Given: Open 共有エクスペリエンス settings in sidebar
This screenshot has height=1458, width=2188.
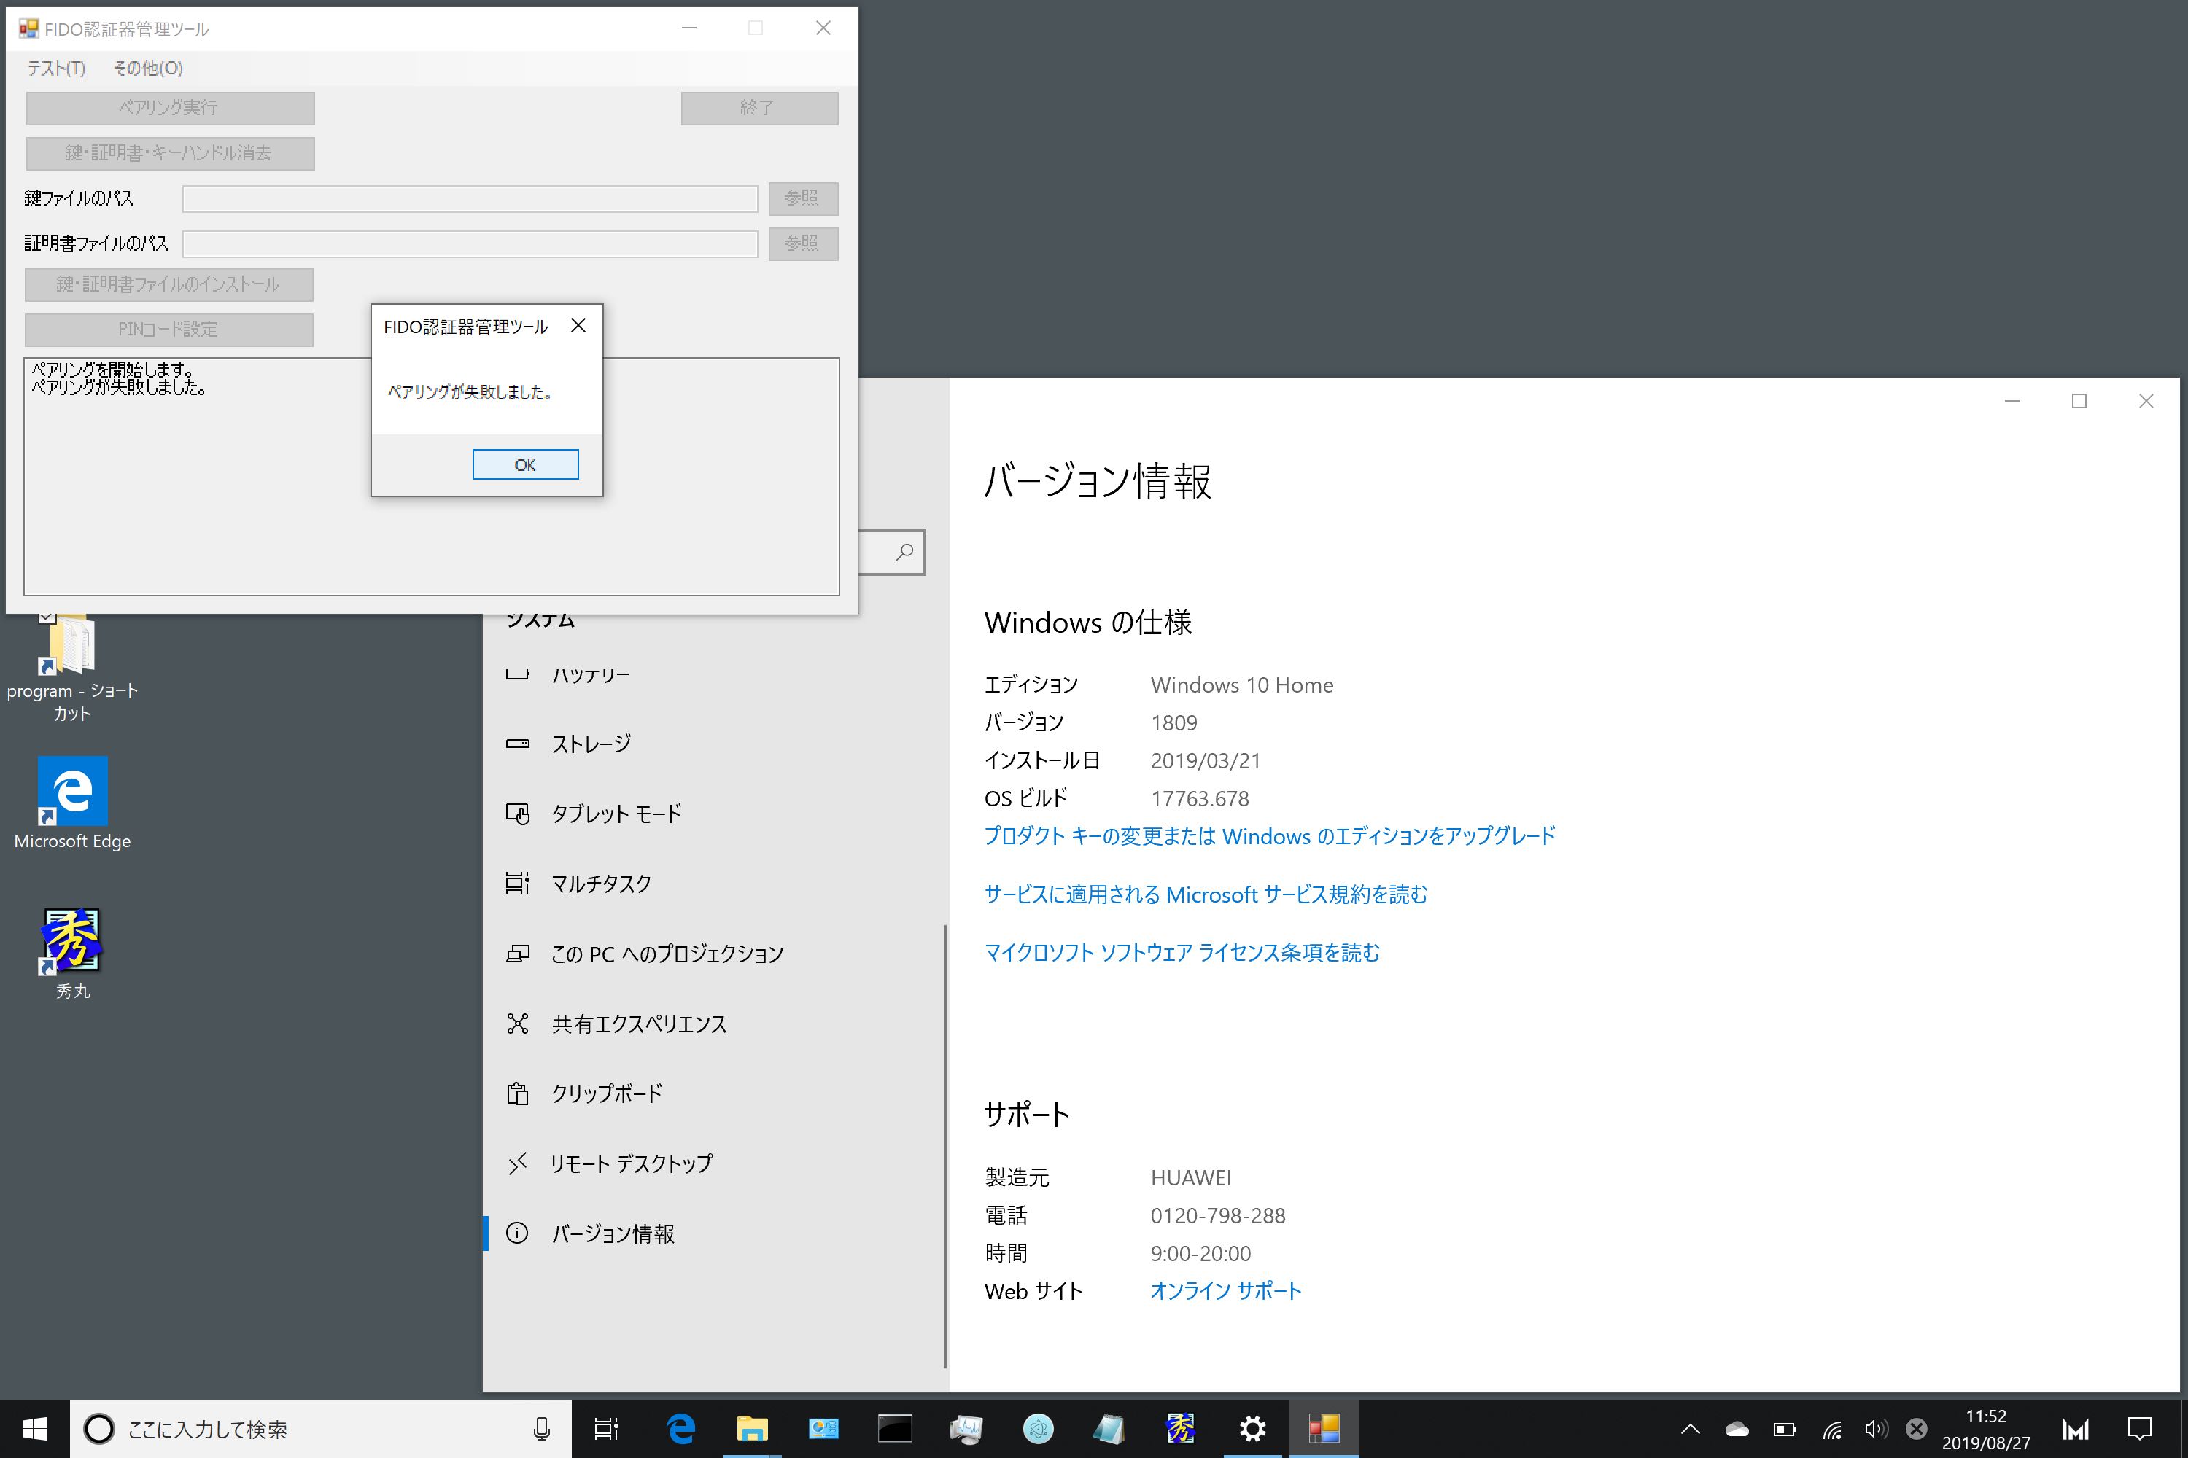Looking at the screenshot, I should (639, 1024).
